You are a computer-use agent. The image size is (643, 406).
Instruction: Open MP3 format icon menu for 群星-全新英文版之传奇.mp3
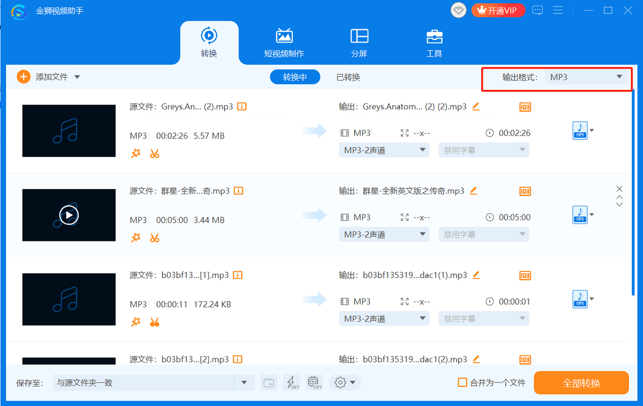tap(583, 215)
